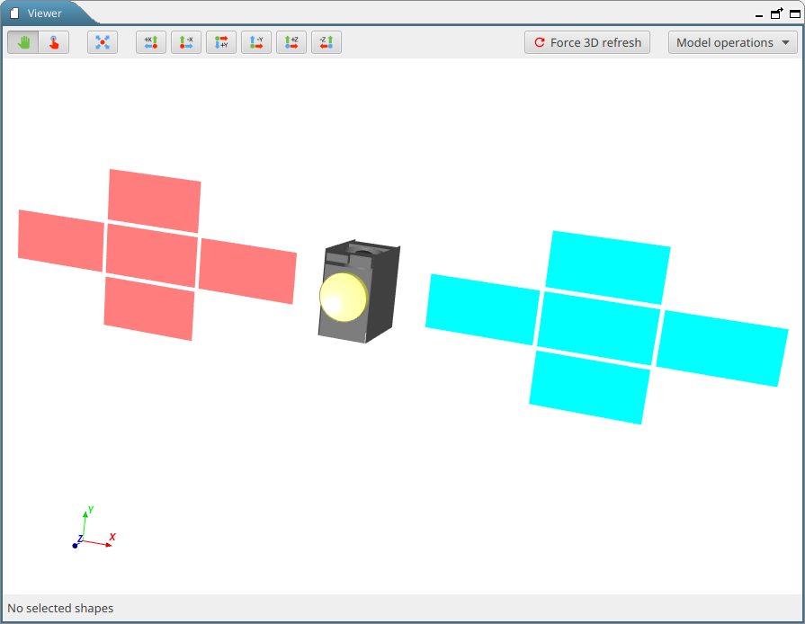Select the red cross-shaped unfolded panel

coord(153,254)
